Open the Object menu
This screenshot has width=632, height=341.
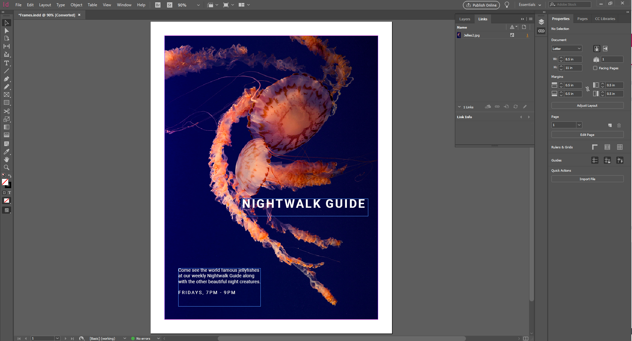(76, 5)
